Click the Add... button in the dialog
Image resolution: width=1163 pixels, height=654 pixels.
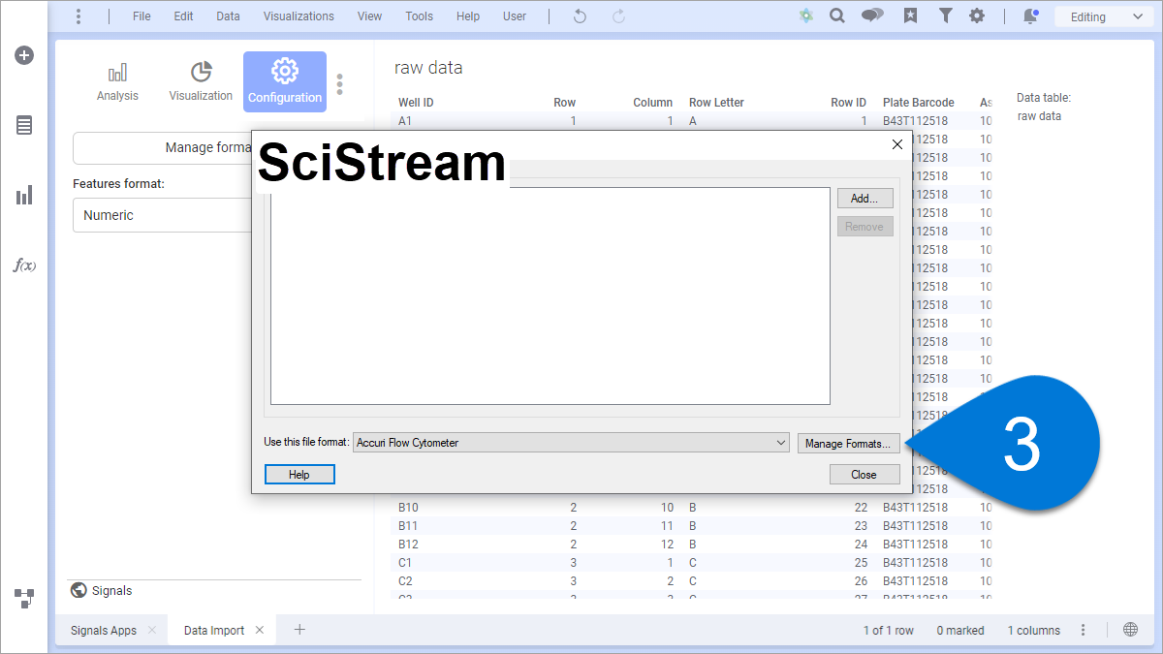(864, 198)
